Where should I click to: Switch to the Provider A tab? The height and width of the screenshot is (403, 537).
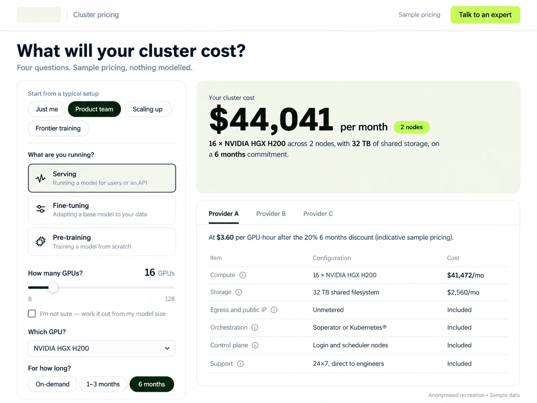coord(224,214)
